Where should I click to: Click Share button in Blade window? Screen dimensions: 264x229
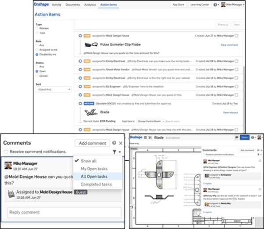click(245, 137)
